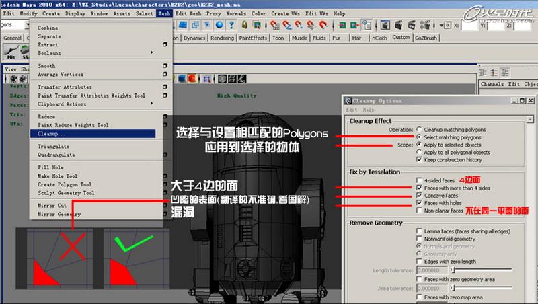The width and height of the screenshot is (538, 304).
Task: Choose Apply to selected objects radio
Action: click(419, 145)
